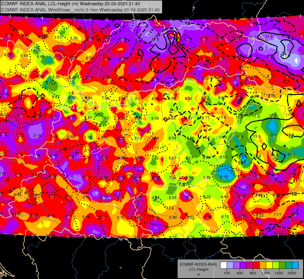Click the grid value 7.53
Screen dimensions: 304x279
tap(105, 118)
